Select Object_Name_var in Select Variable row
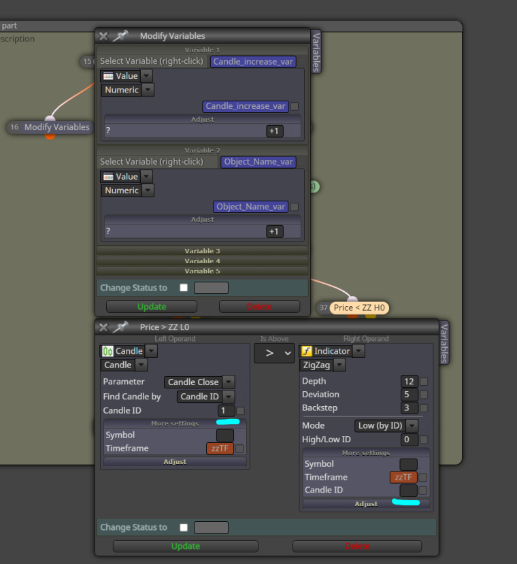517x564 pixels. click(x=258, y=162)
